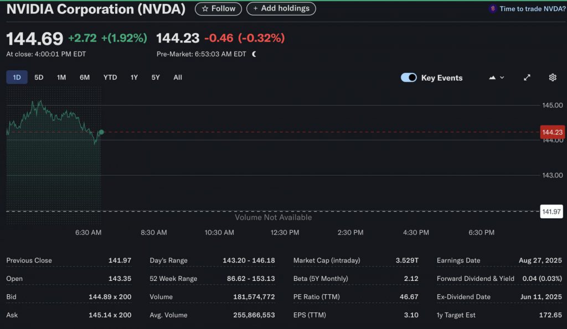
Task: Click the 12:30 PM time axis label
Action: pyautogui.click(x=285, y=233)
